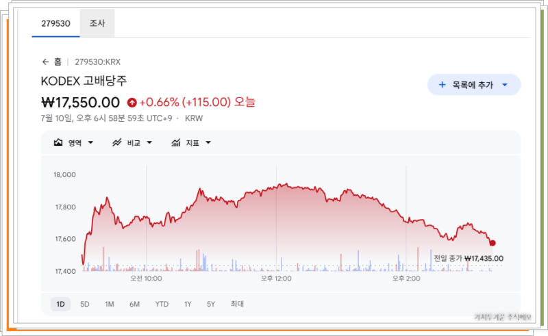This screenshot has width=548, height=336.
Task: Click the 17,400 y-axis label
Action: pos(65,271)
